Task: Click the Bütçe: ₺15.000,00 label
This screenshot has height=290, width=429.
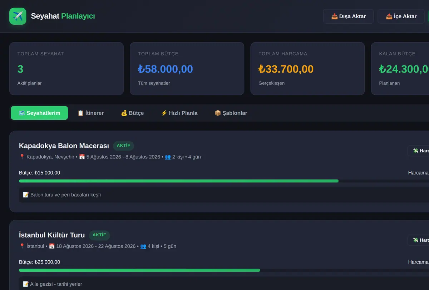Action: (x=39, y=173)
